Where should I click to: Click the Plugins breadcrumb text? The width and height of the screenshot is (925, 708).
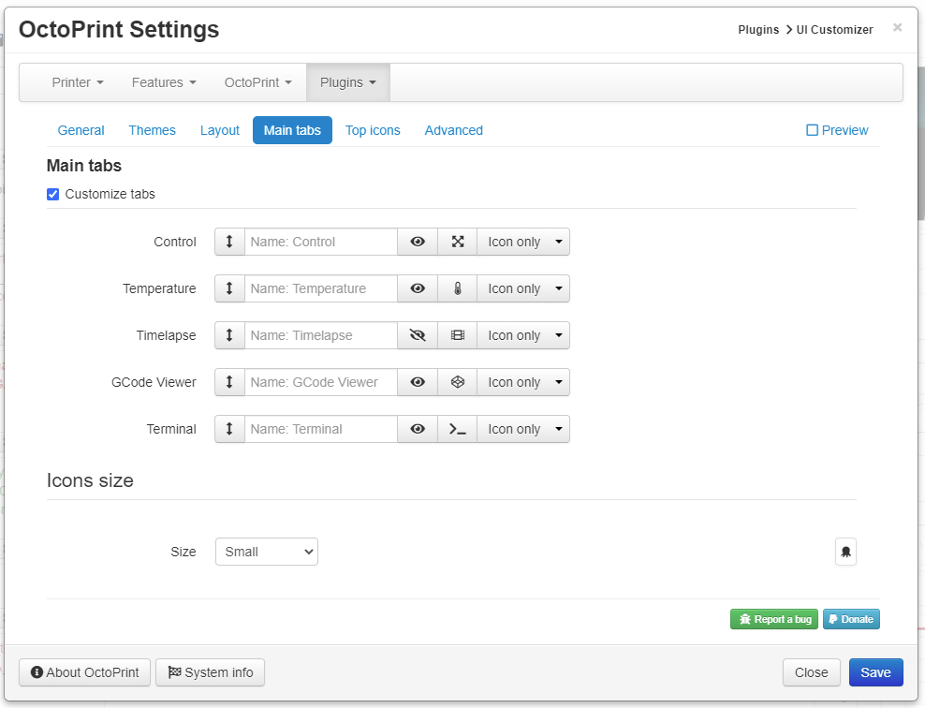758,30
